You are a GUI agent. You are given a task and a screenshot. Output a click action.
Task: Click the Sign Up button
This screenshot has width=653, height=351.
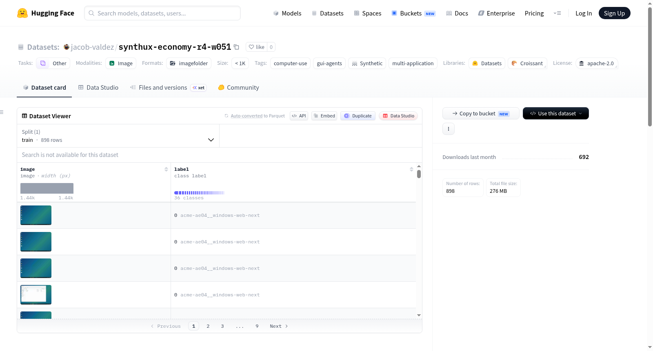[614, 13]
